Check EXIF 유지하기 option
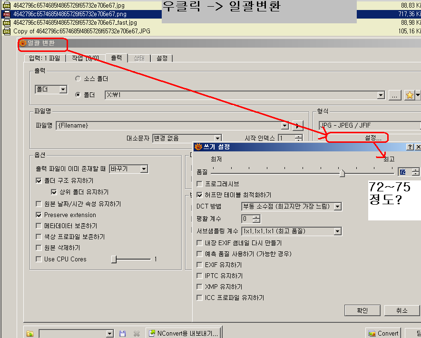421x338 pixels. tap(199, 265)
